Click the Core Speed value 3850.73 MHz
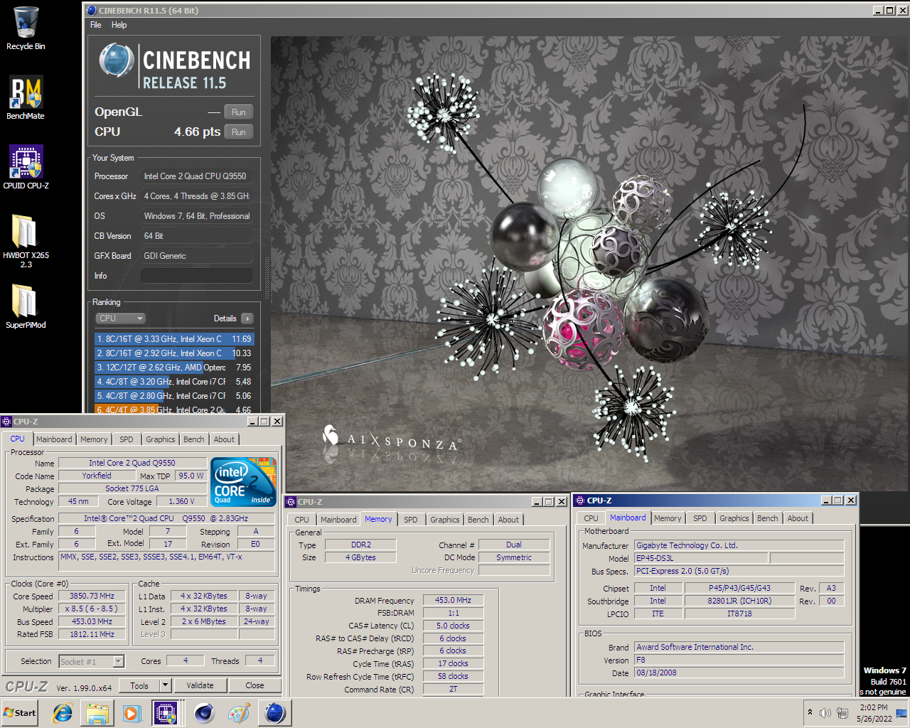Image resolution: width=910 pixels, height=728 pixels. pyautogui.click(x=92, y=596)
